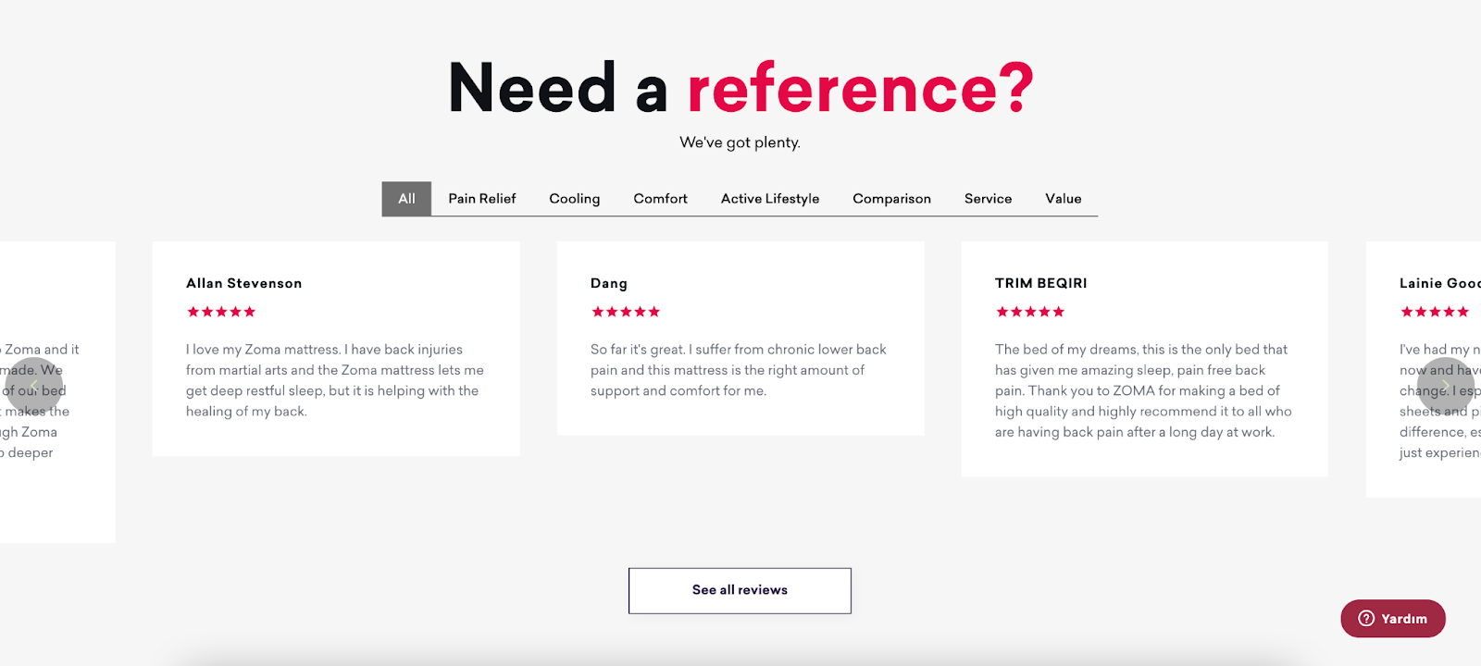This screenshot has width=1481, height=666.
Task: Open the Comparison tab
Action: tap(892, 199)
